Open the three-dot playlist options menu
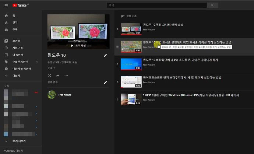This screenshot has width=254, height=154. click(66, 76)
